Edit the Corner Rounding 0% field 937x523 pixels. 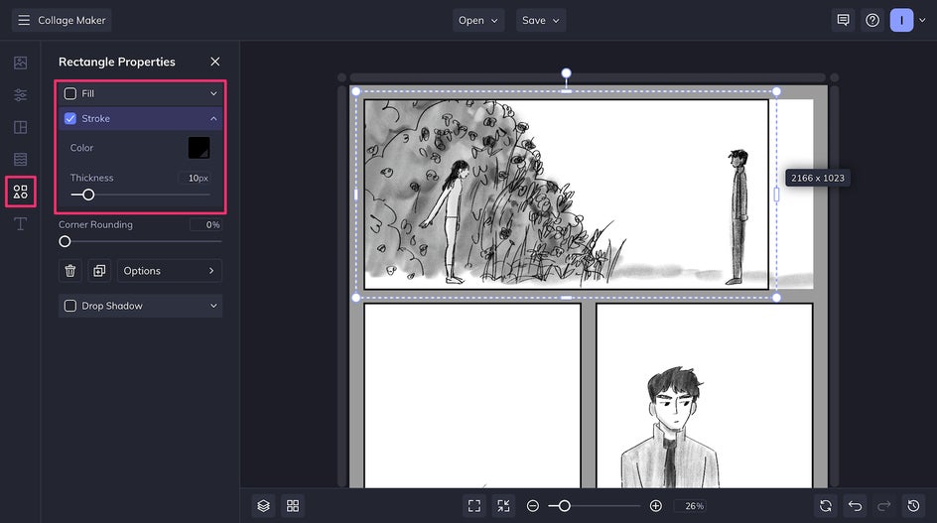205,224
